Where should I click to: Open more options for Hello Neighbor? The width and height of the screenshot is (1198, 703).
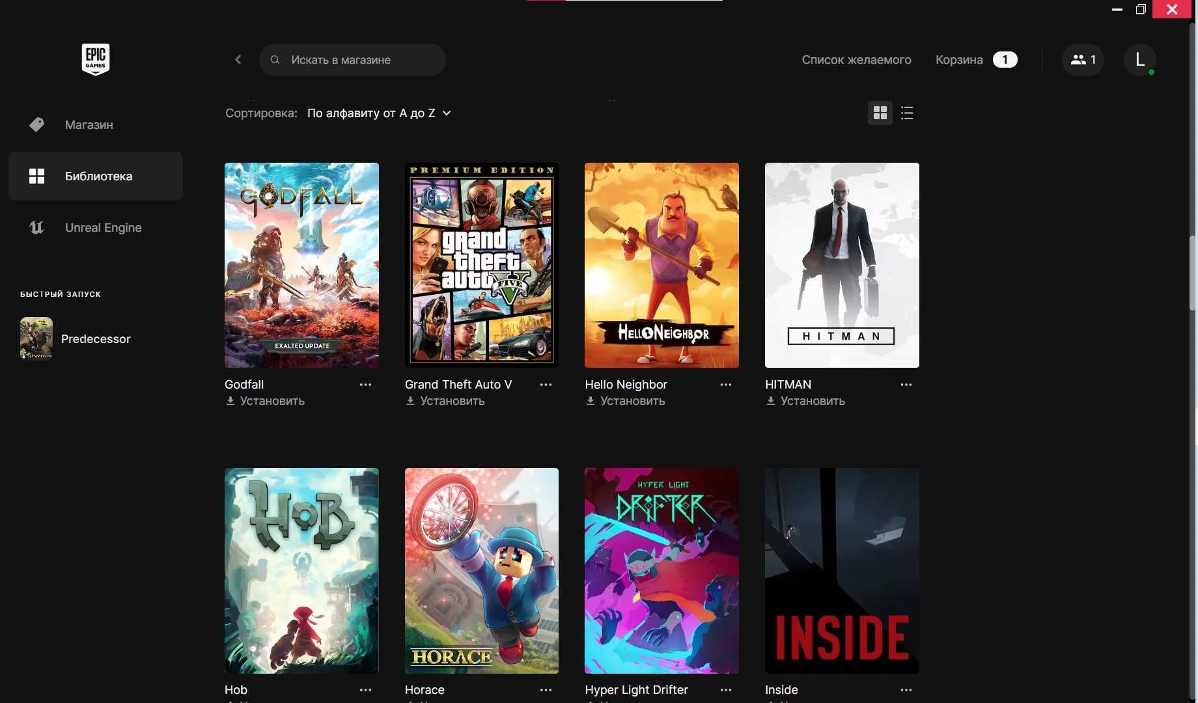[726, 385]
